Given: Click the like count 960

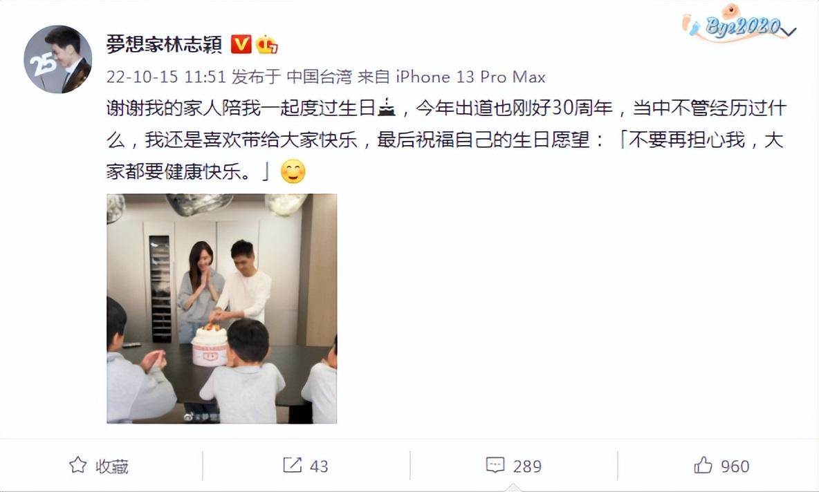Looking at the screenshot, I should tap(735, 466).
